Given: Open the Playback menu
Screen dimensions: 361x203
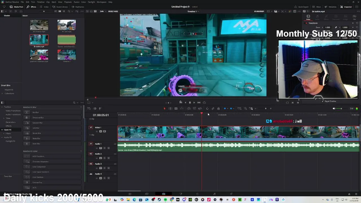Looking at the screenshot, I should point(68,2).
